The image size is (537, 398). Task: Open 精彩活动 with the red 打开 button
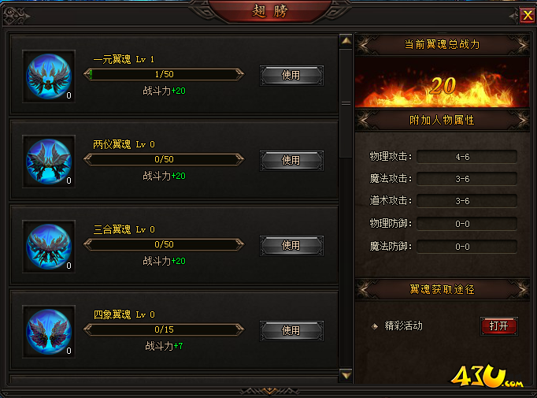point(499,326)
